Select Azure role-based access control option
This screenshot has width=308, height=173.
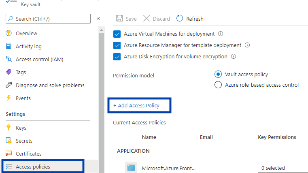pos(218,85)
